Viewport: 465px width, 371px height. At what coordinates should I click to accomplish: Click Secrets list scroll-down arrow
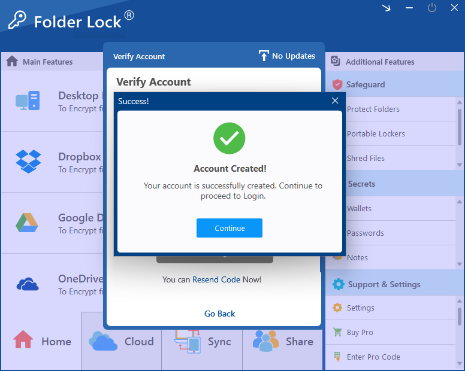(460, 264)
